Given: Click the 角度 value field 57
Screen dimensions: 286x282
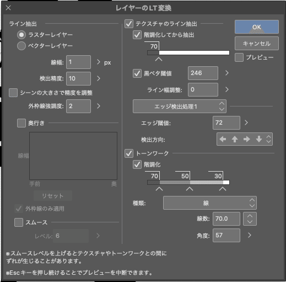Looking at the screenshot, I should 226,235.
